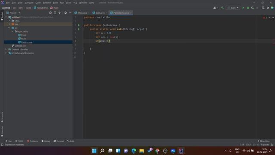Open the Refactor menu

47,3
